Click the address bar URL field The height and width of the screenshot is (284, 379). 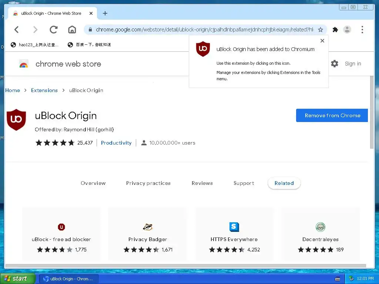click(x=204, y=30)
